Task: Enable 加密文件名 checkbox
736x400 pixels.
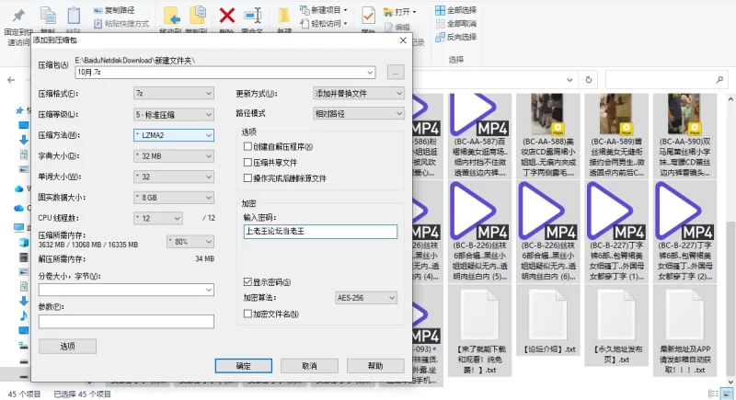Action: coord(247,314)
